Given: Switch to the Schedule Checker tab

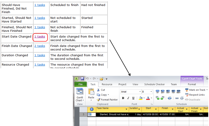Looking at the screenshot, I should click(x=155, y=84).
